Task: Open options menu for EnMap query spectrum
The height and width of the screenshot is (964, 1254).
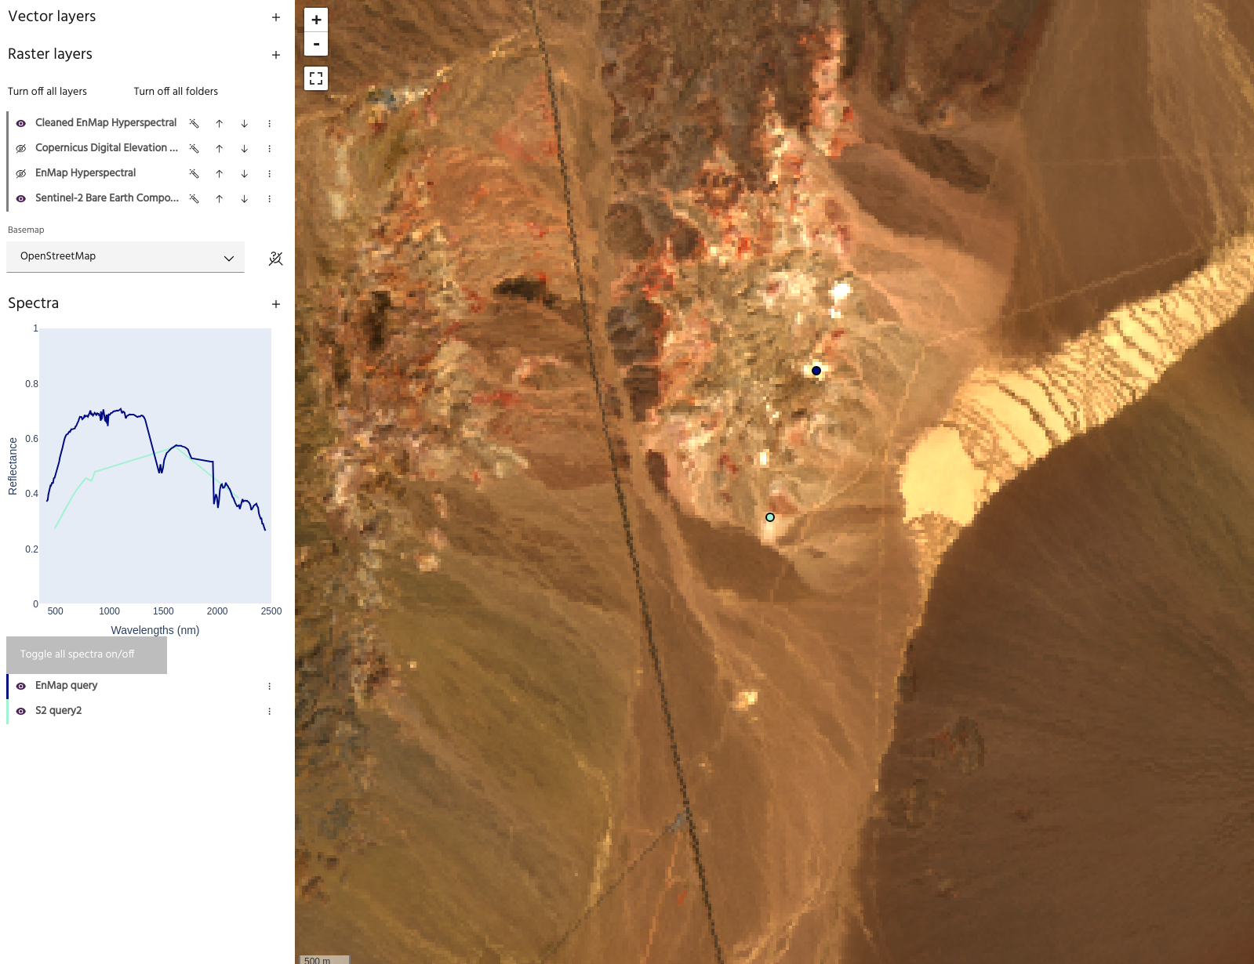Action: [x=270, y=687]
